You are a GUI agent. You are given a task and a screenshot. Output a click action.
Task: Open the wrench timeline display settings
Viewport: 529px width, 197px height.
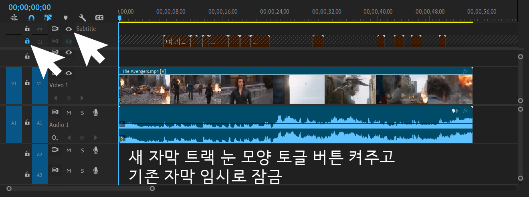83,18
